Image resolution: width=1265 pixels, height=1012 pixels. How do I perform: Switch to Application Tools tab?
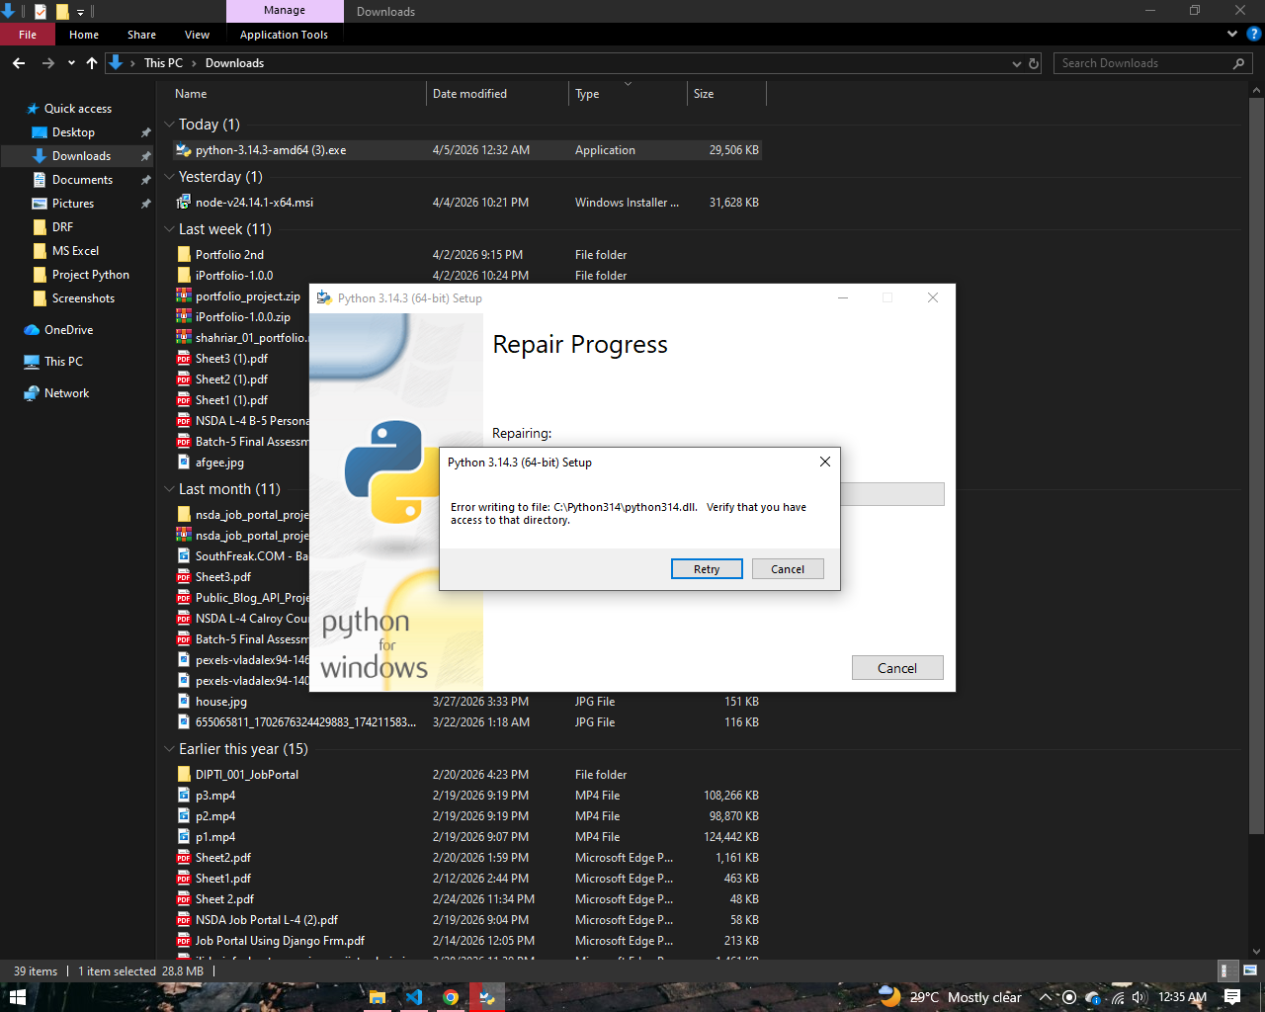284,35
